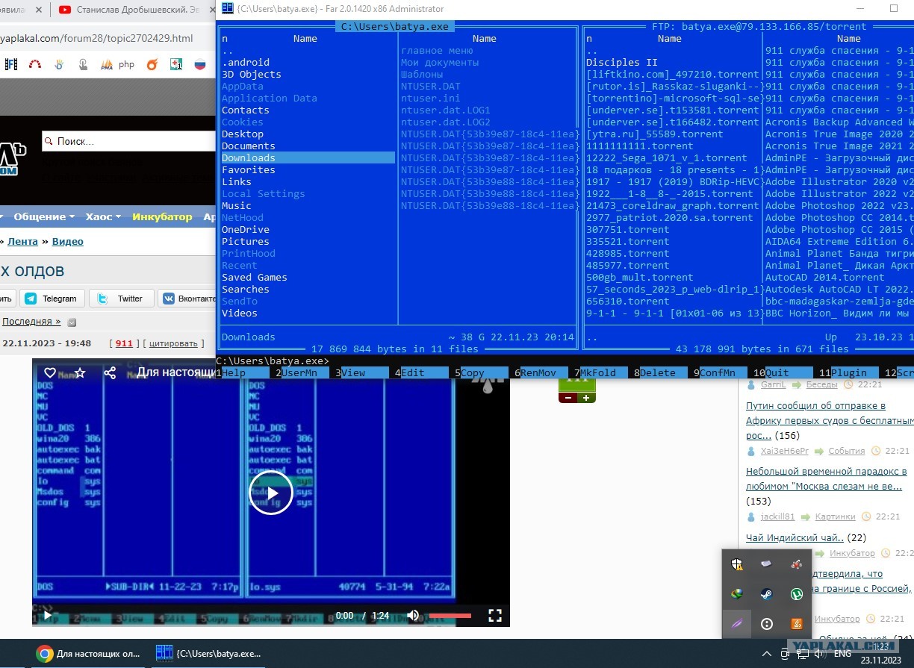This screenshot has width=914, height=668.
Task: Click the Java icon in the tray popup
Action: (797, 624)
